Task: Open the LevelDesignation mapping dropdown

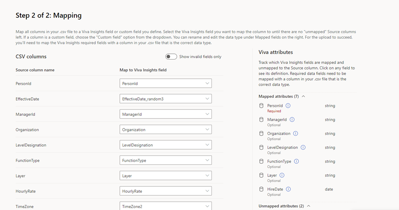Action: (x=166, y=145)
